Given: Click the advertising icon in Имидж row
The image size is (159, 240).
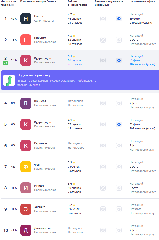Looking at the screenshot, I should (x=103, y=188).
